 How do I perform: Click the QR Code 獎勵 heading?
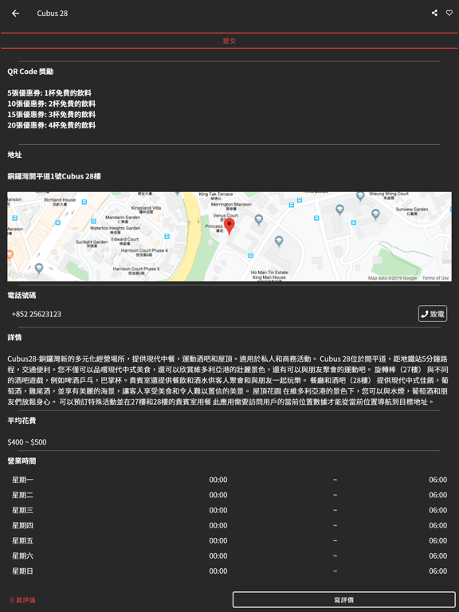click(x=30, y=72)
